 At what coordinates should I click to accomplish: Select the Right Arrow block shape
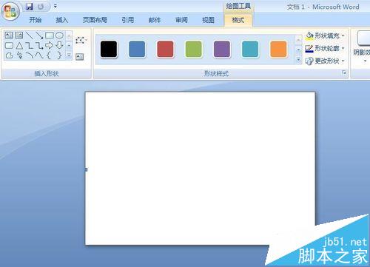tap(49, 45)
